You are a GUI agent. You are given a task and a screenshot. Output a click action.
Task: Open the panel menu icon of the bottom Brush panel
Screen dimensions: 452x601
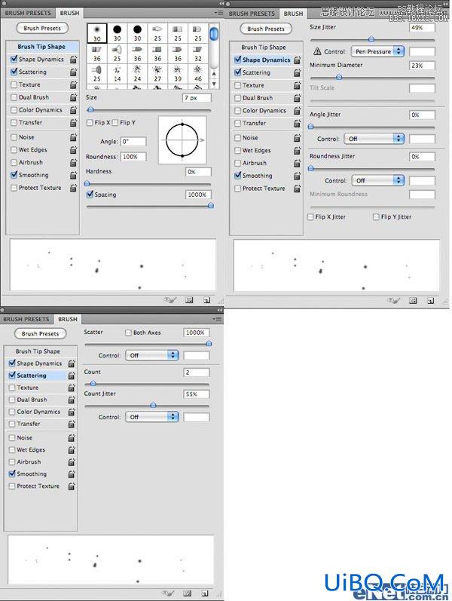pyautogui.click(x=217, y=319)
